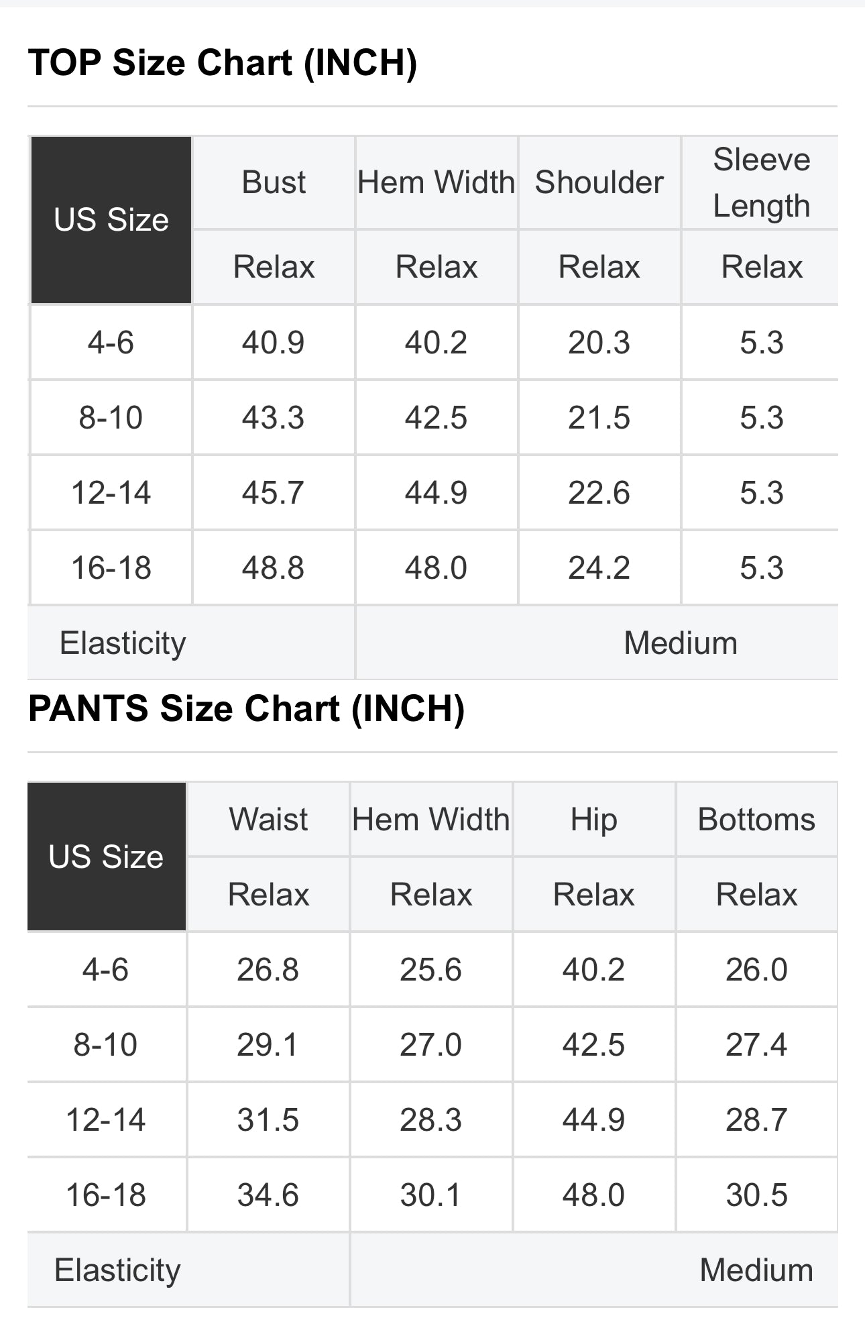Click the 29.1 waist cell
Image resolution: width=865 pixels, height=1326 pixels.
268,1045
